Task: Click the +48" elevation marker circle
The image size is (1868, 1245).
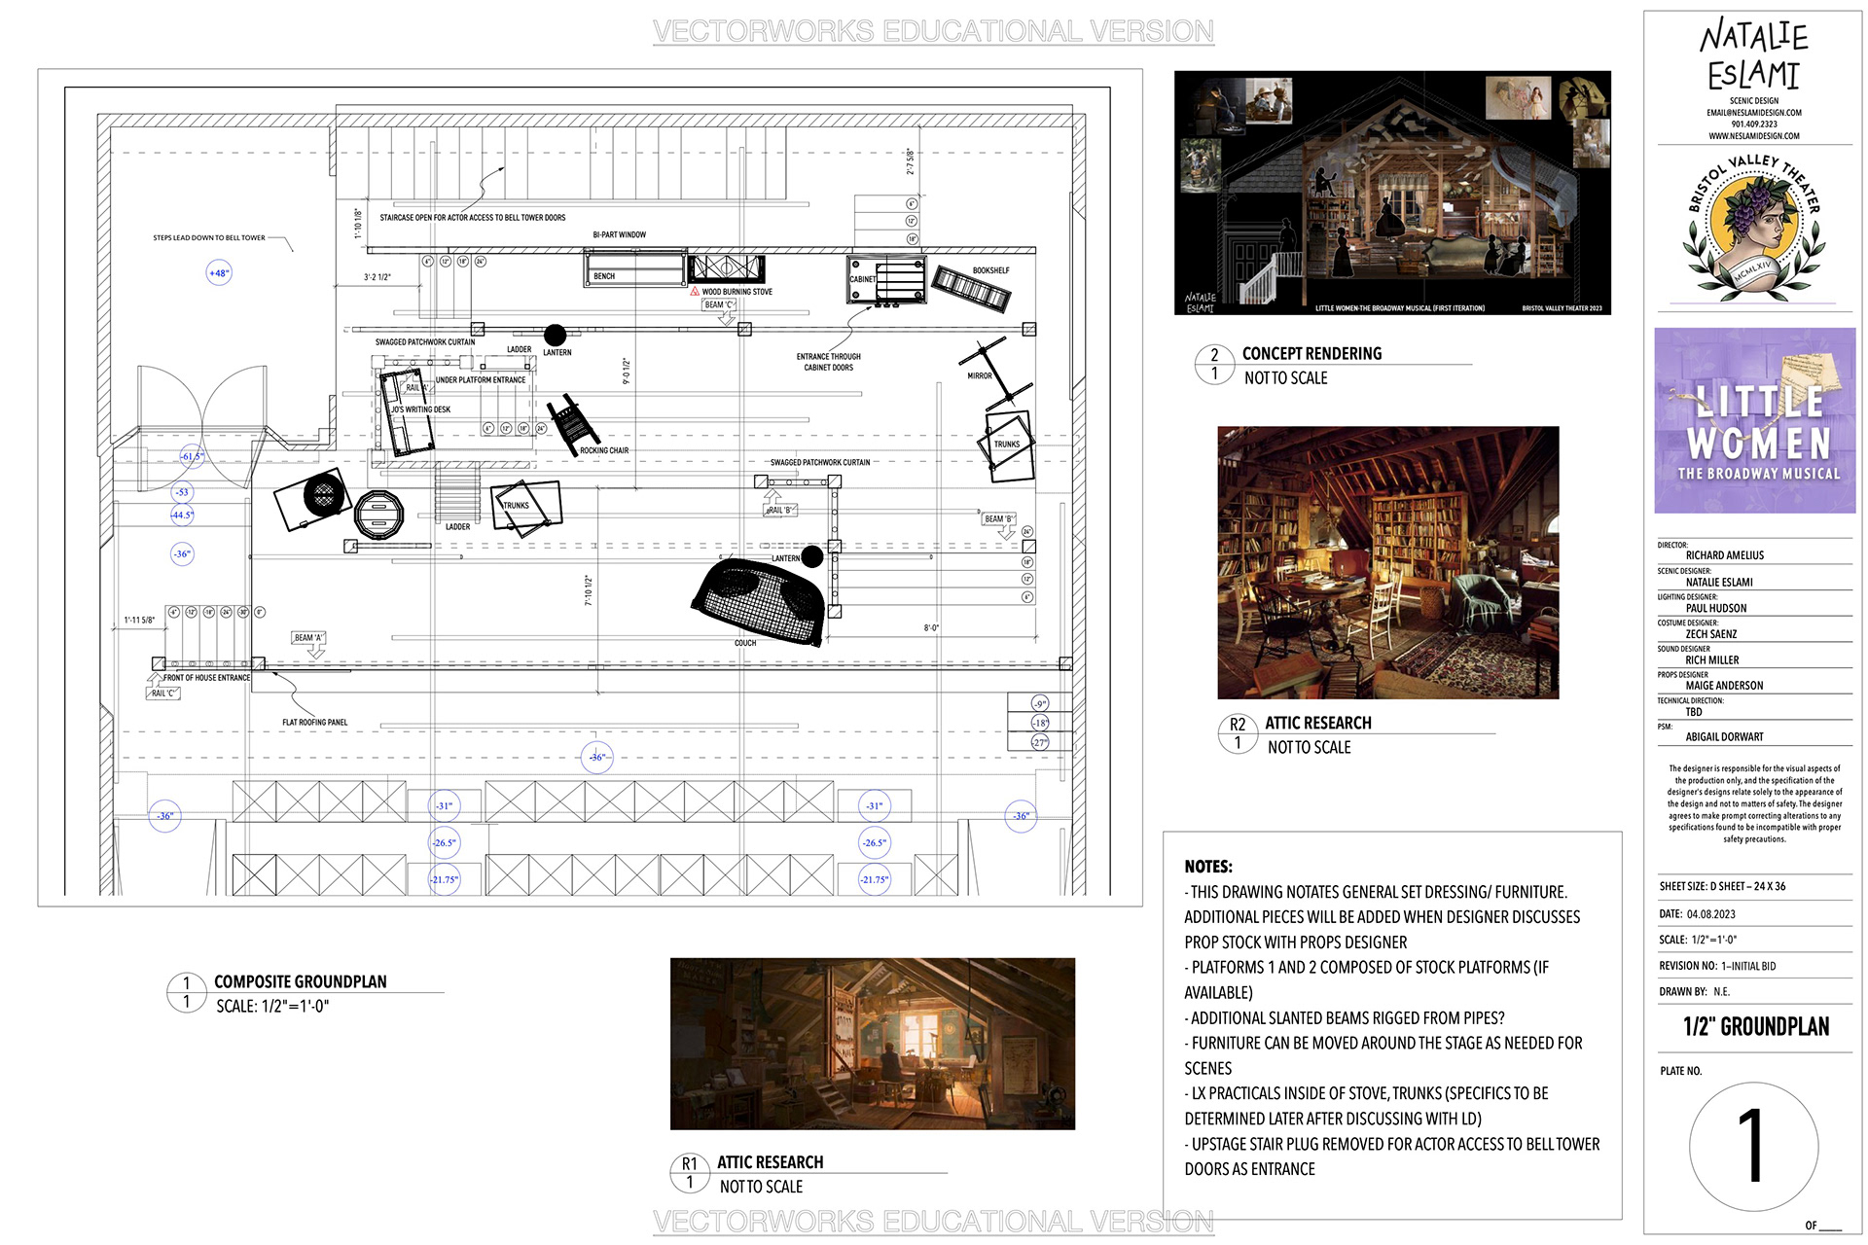Action: (219, 273)
